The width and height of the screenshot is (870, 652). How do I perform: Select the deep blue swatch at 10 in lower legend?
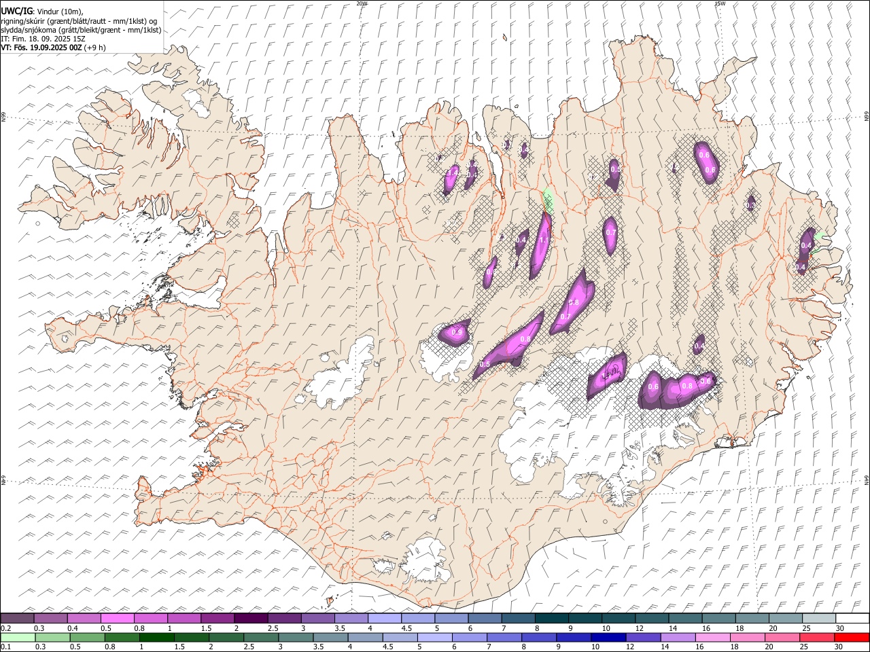(x=608, y=637)
